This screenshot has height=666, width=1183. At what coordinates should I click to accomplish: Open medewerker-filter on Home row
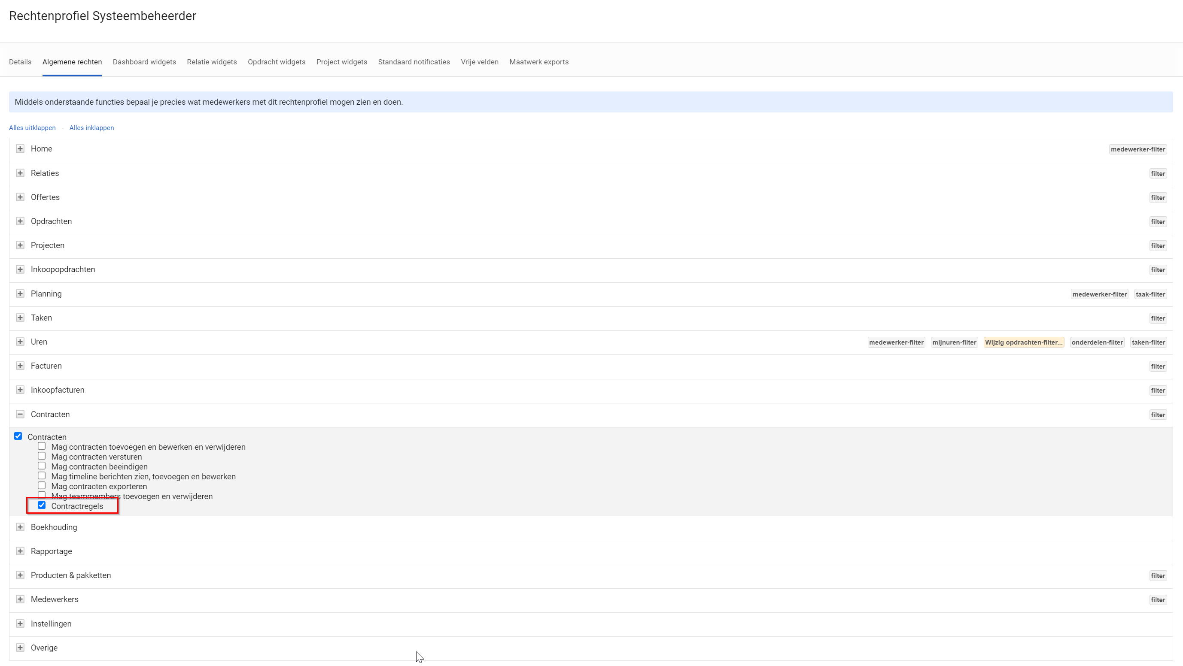tap(1137, 149)
